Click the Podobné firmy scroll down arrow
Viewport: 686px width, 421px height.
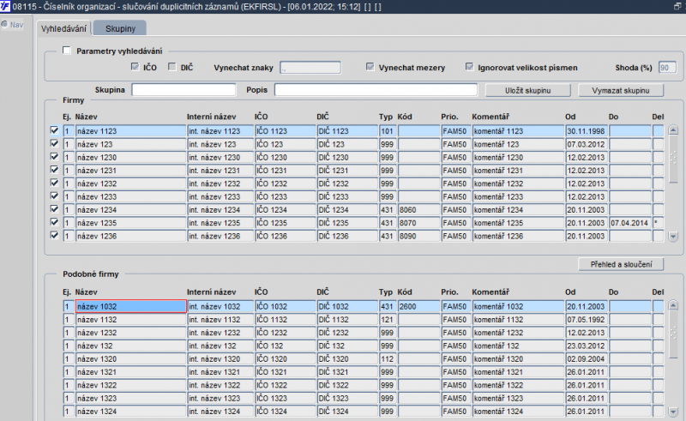[673, 412]
